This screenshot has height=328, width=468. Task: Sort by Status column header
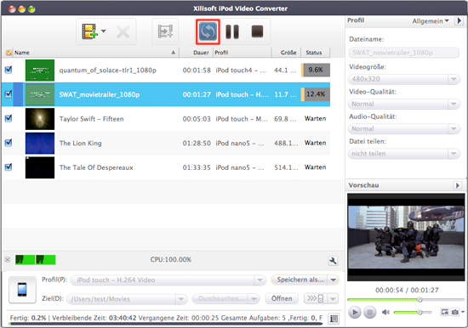point(314,53)
